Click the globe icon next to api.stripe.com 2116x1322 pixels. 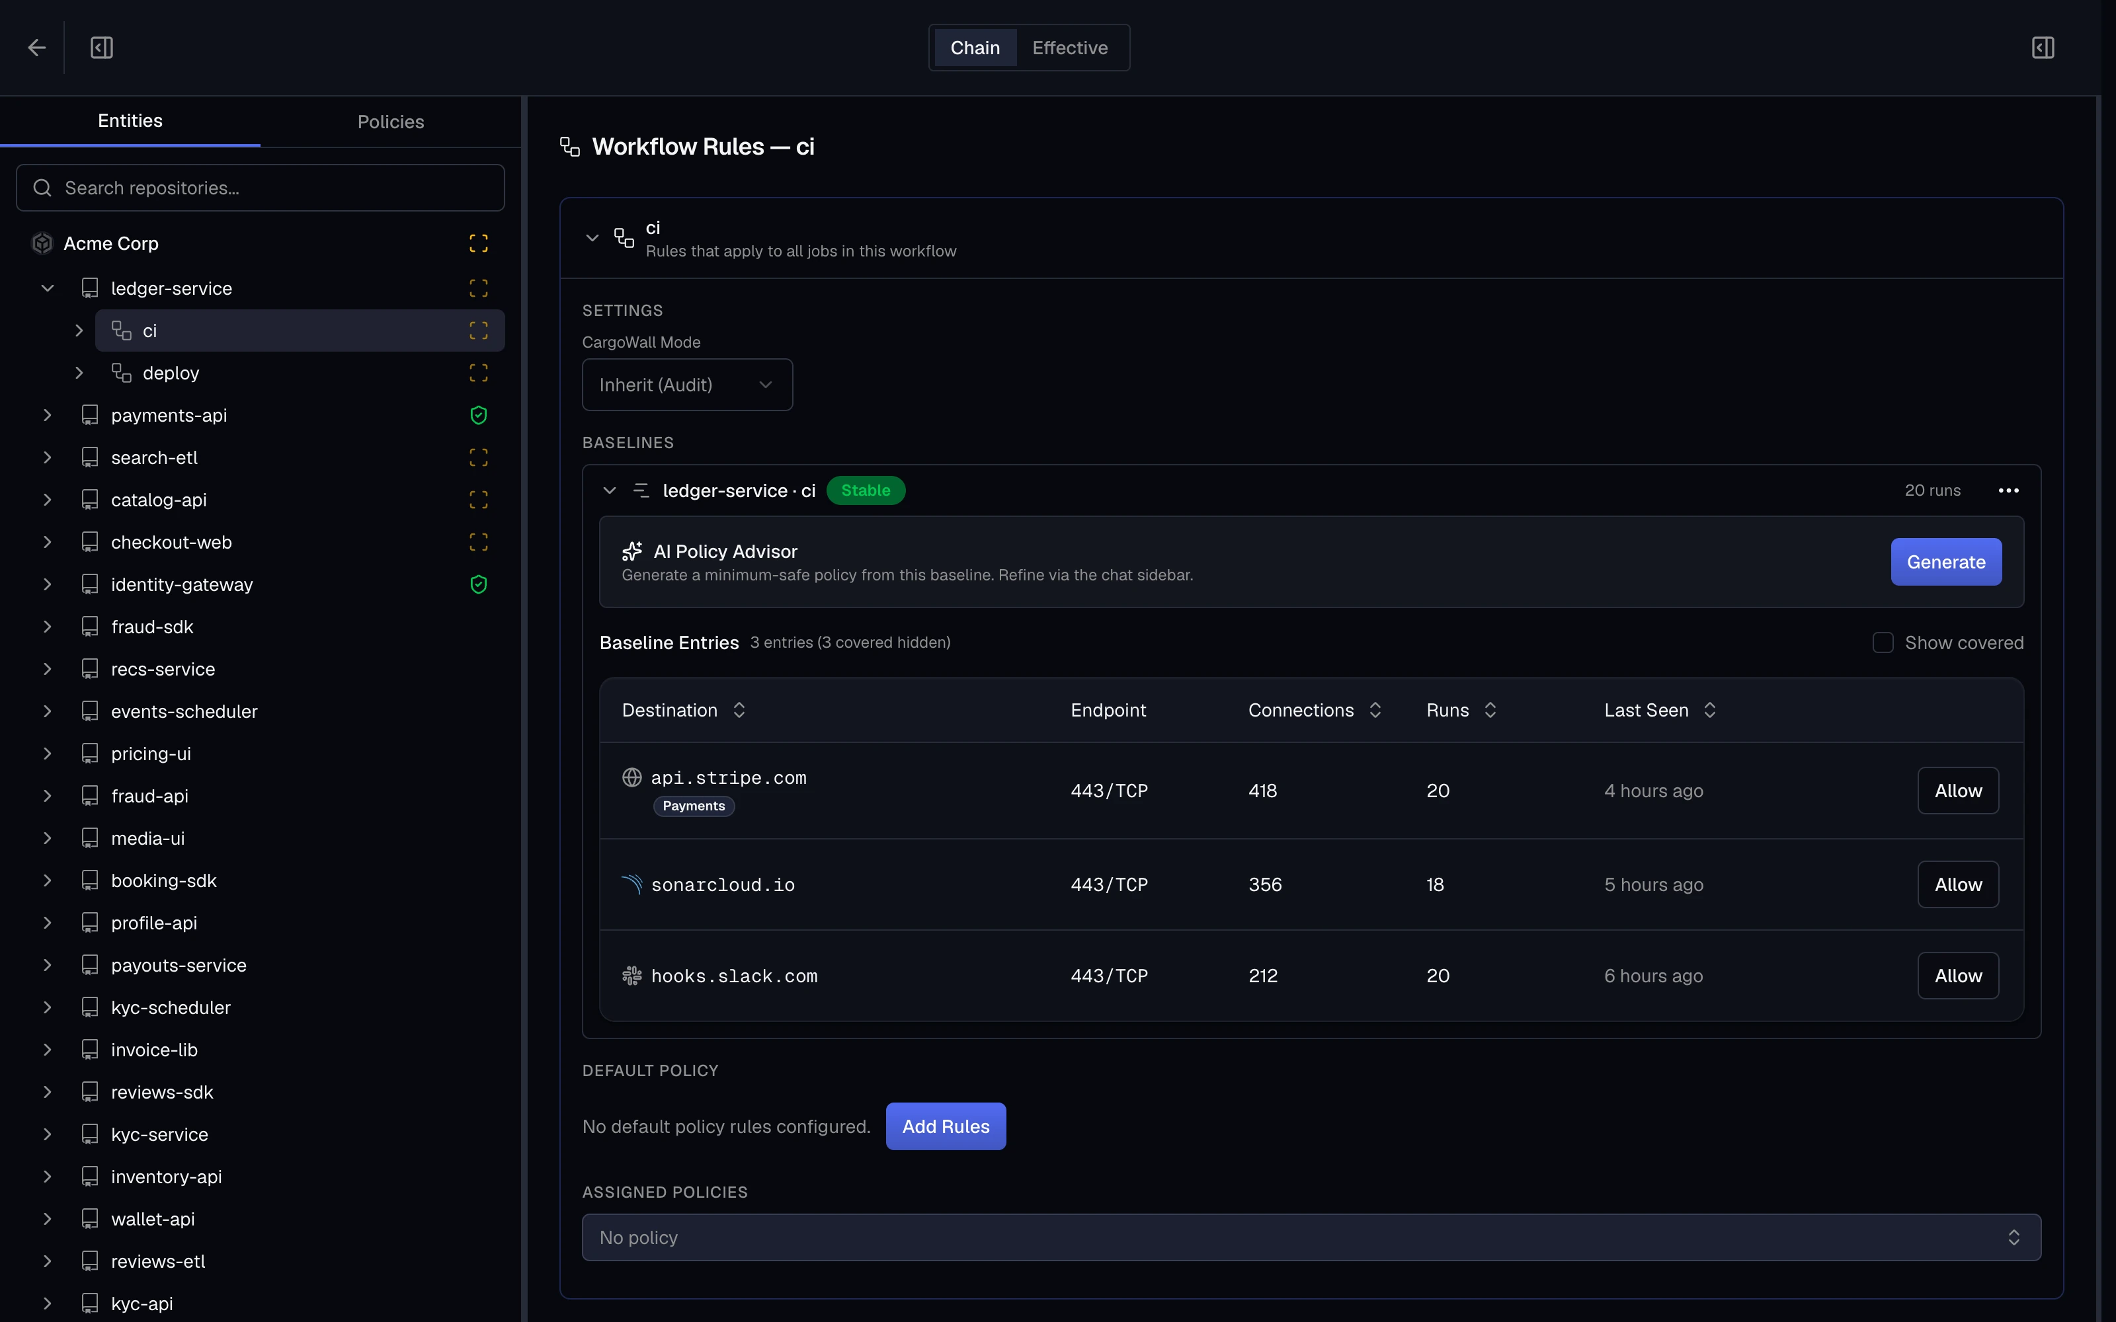(x=631, y=777)
